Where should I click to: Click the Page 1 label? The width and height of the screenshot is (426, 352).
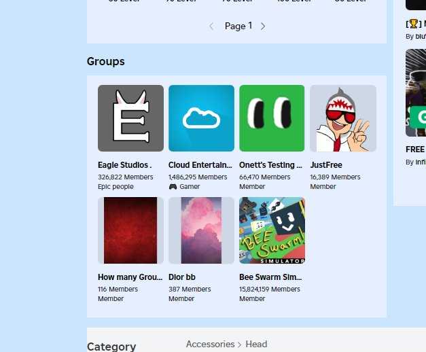point(238,26)
